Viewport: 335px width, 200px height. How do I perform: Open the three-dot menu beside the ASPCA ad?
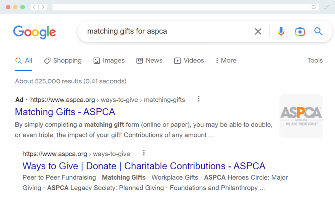tap(199, 98)
